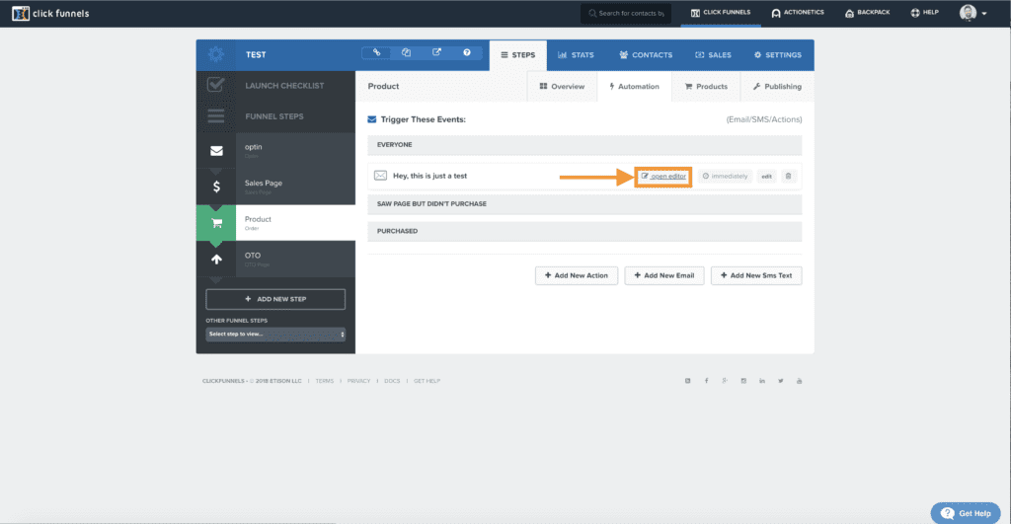Select the Publishing sub-tab
Screen dimensions: 1011x524
pyautogui.click(x=777, y=87)
